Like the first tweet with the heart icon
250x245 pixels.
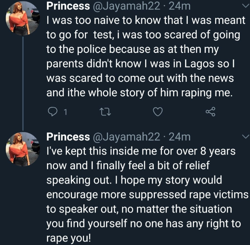(157, 112)
